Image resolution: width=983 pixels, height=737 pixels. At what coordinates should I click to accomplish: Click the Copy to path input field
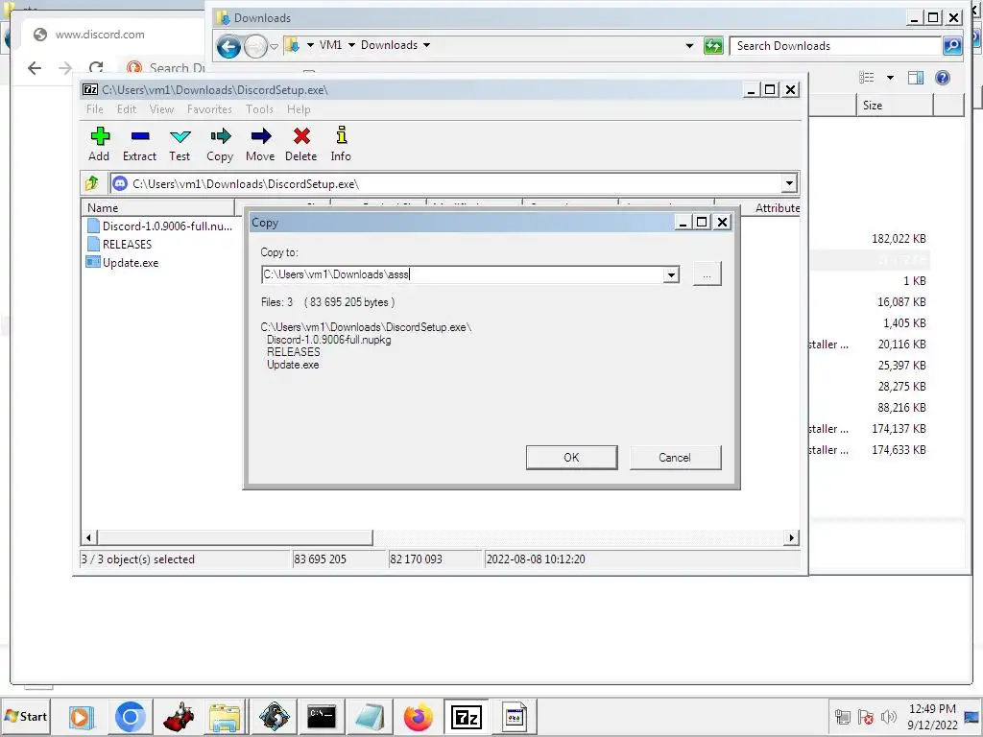pyautogui.click(x=463, y=274)
